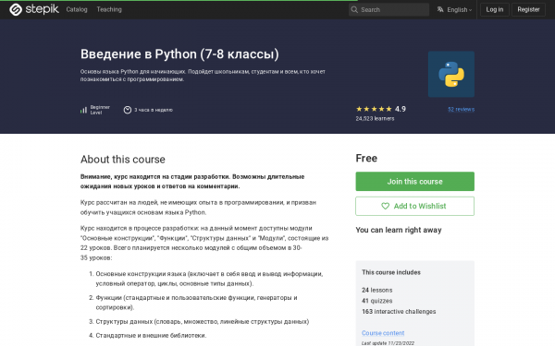Image resolution: width=555 pixels, height=346 pixels.
Task: Click the course title 'Введение в Python (7-8 классы)'
Action: point(179,54)
